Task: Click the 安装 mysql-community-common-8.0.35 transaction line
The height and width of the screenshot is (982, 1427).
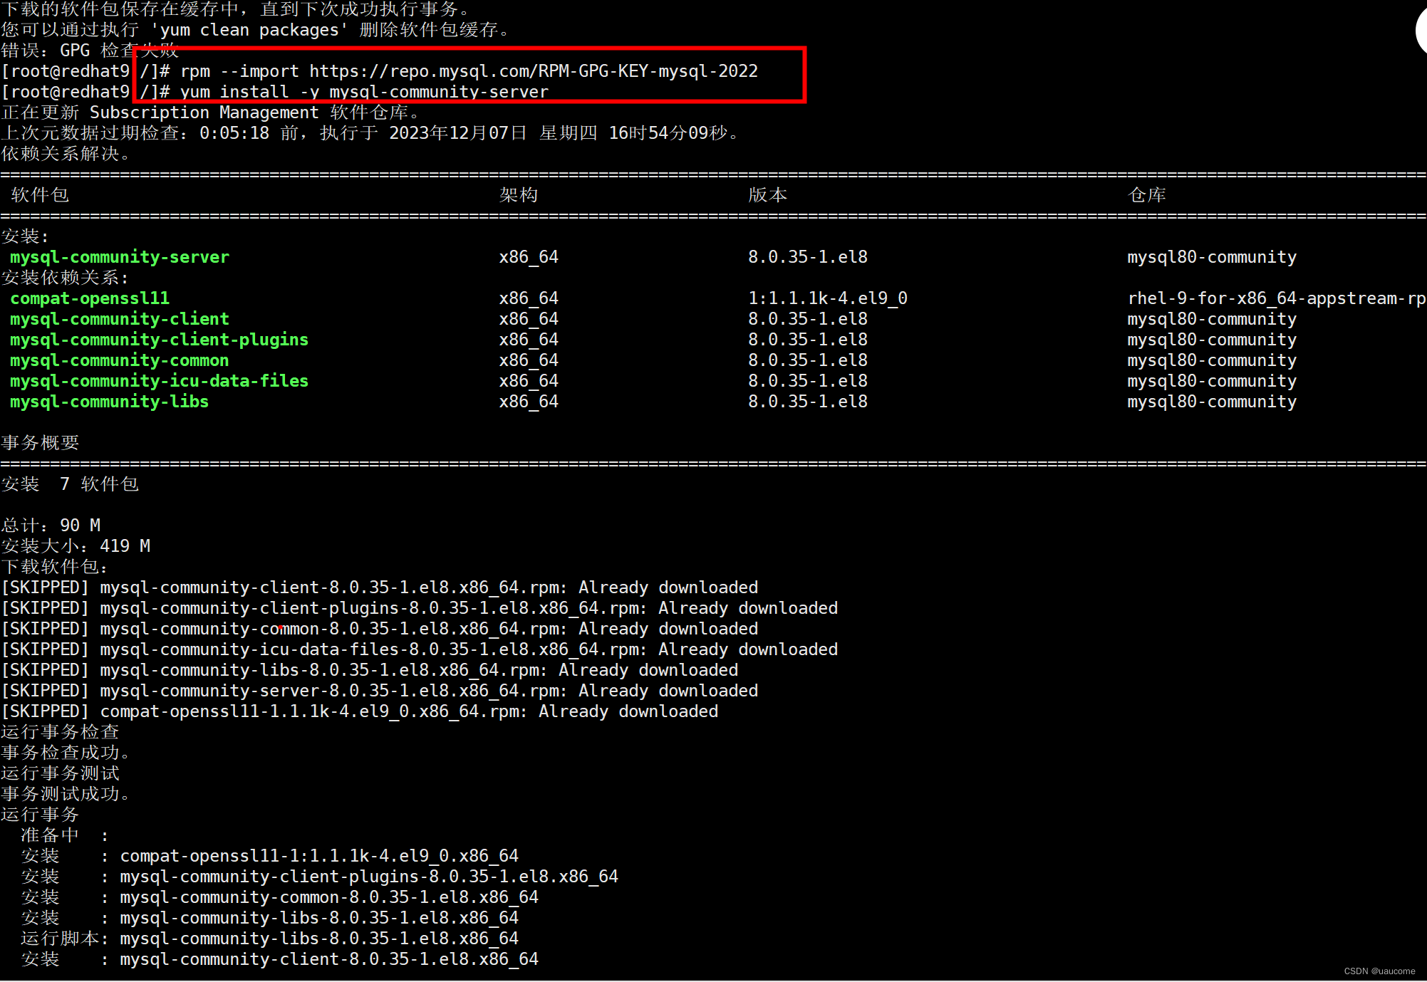Action: [280, 897]
